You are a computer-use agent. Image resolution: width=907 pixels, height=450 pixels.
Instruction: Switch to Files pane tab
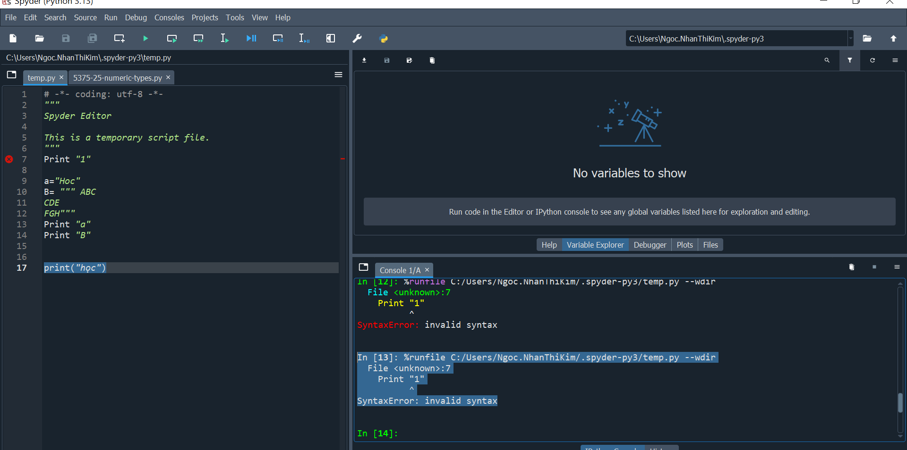tap(710, 245)
